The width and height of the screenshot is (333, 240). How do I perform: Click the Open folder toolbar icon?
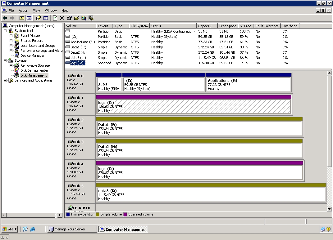point(76,18)
